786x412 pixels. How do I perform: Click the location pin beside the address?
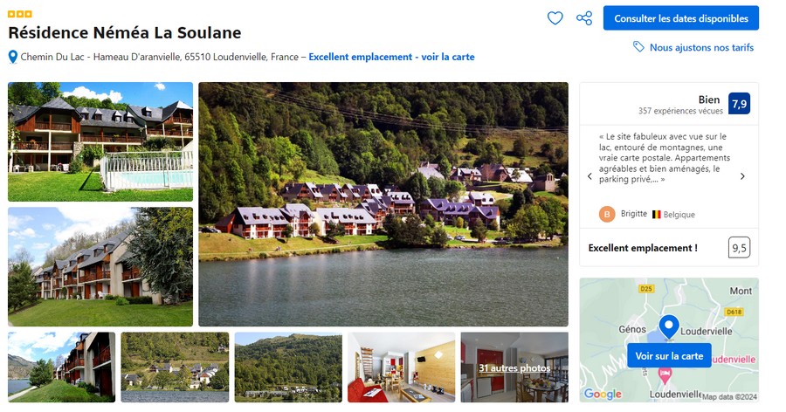click(13, 57)
